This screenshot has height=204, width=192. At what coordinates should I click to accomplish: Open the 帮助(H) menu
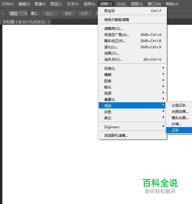tap(172, 4)
